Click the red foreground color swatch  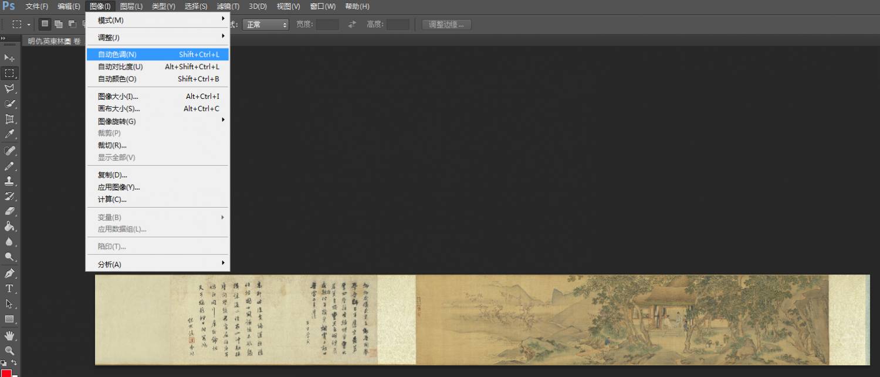coord(6,373)
